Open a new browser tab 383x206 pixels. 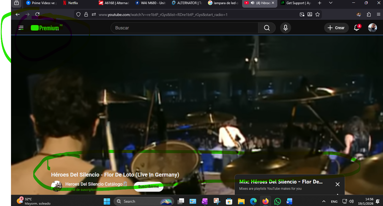tap(319, 3)
